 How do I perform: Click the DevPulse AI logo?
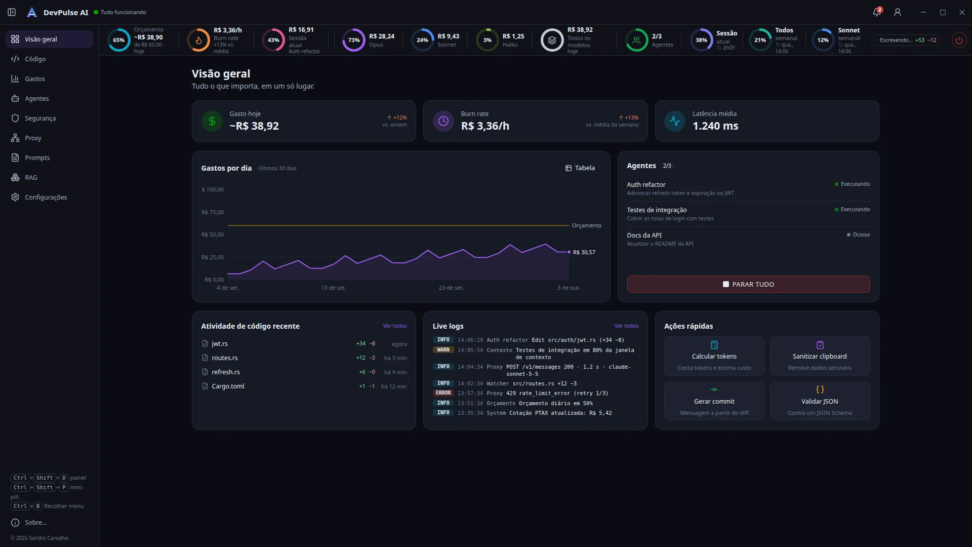[x=32, y=12]
